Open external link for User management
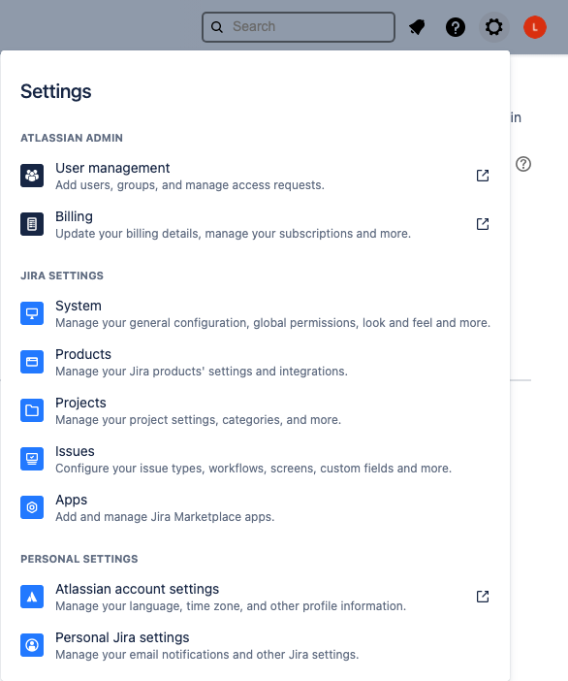 [x=483, y=176]
